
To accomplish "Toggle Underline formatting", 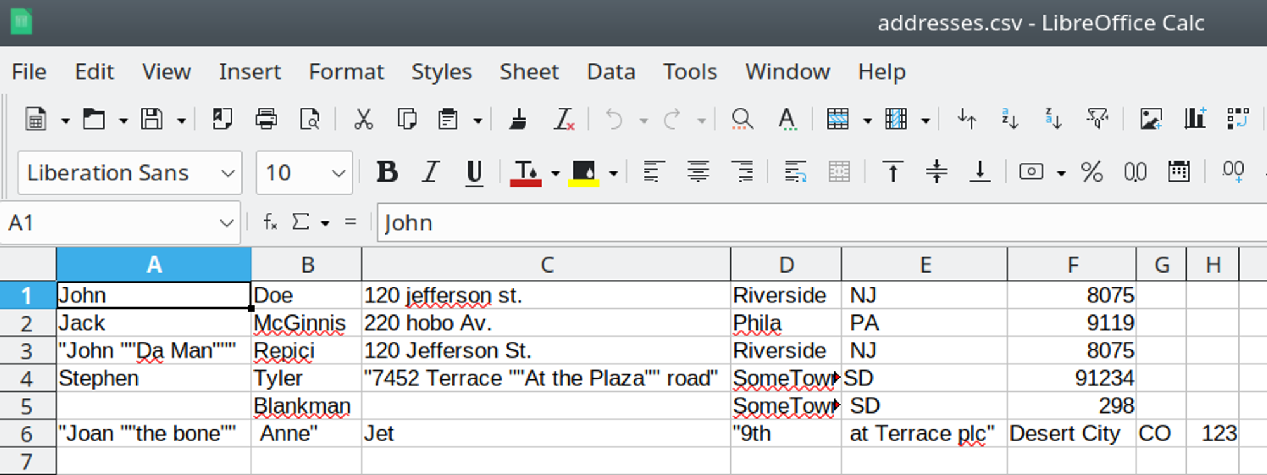I will (x=474, y=172).
